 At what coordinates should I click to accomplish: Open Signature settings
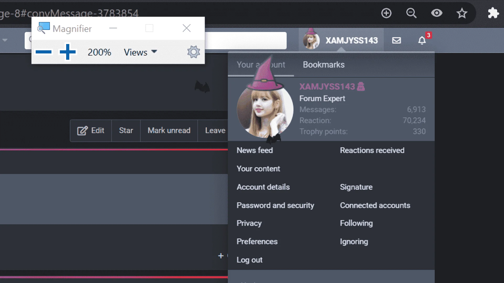(356, 187)
